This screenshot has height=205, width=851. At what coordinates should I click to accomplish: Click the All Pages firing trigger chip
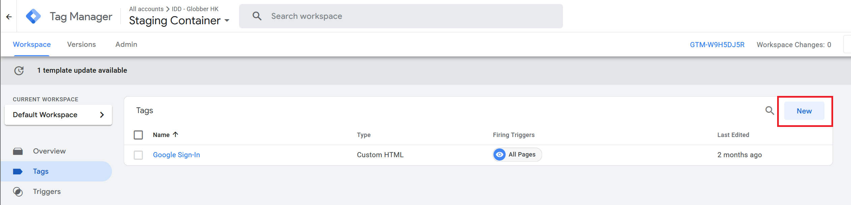517,155
